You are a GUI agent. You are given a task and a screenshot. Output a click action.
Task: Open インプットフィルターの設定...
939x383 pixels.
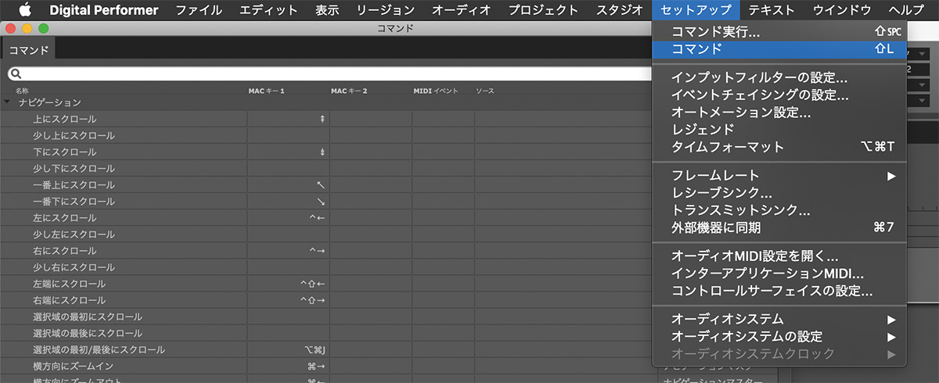tap(779, 78)
